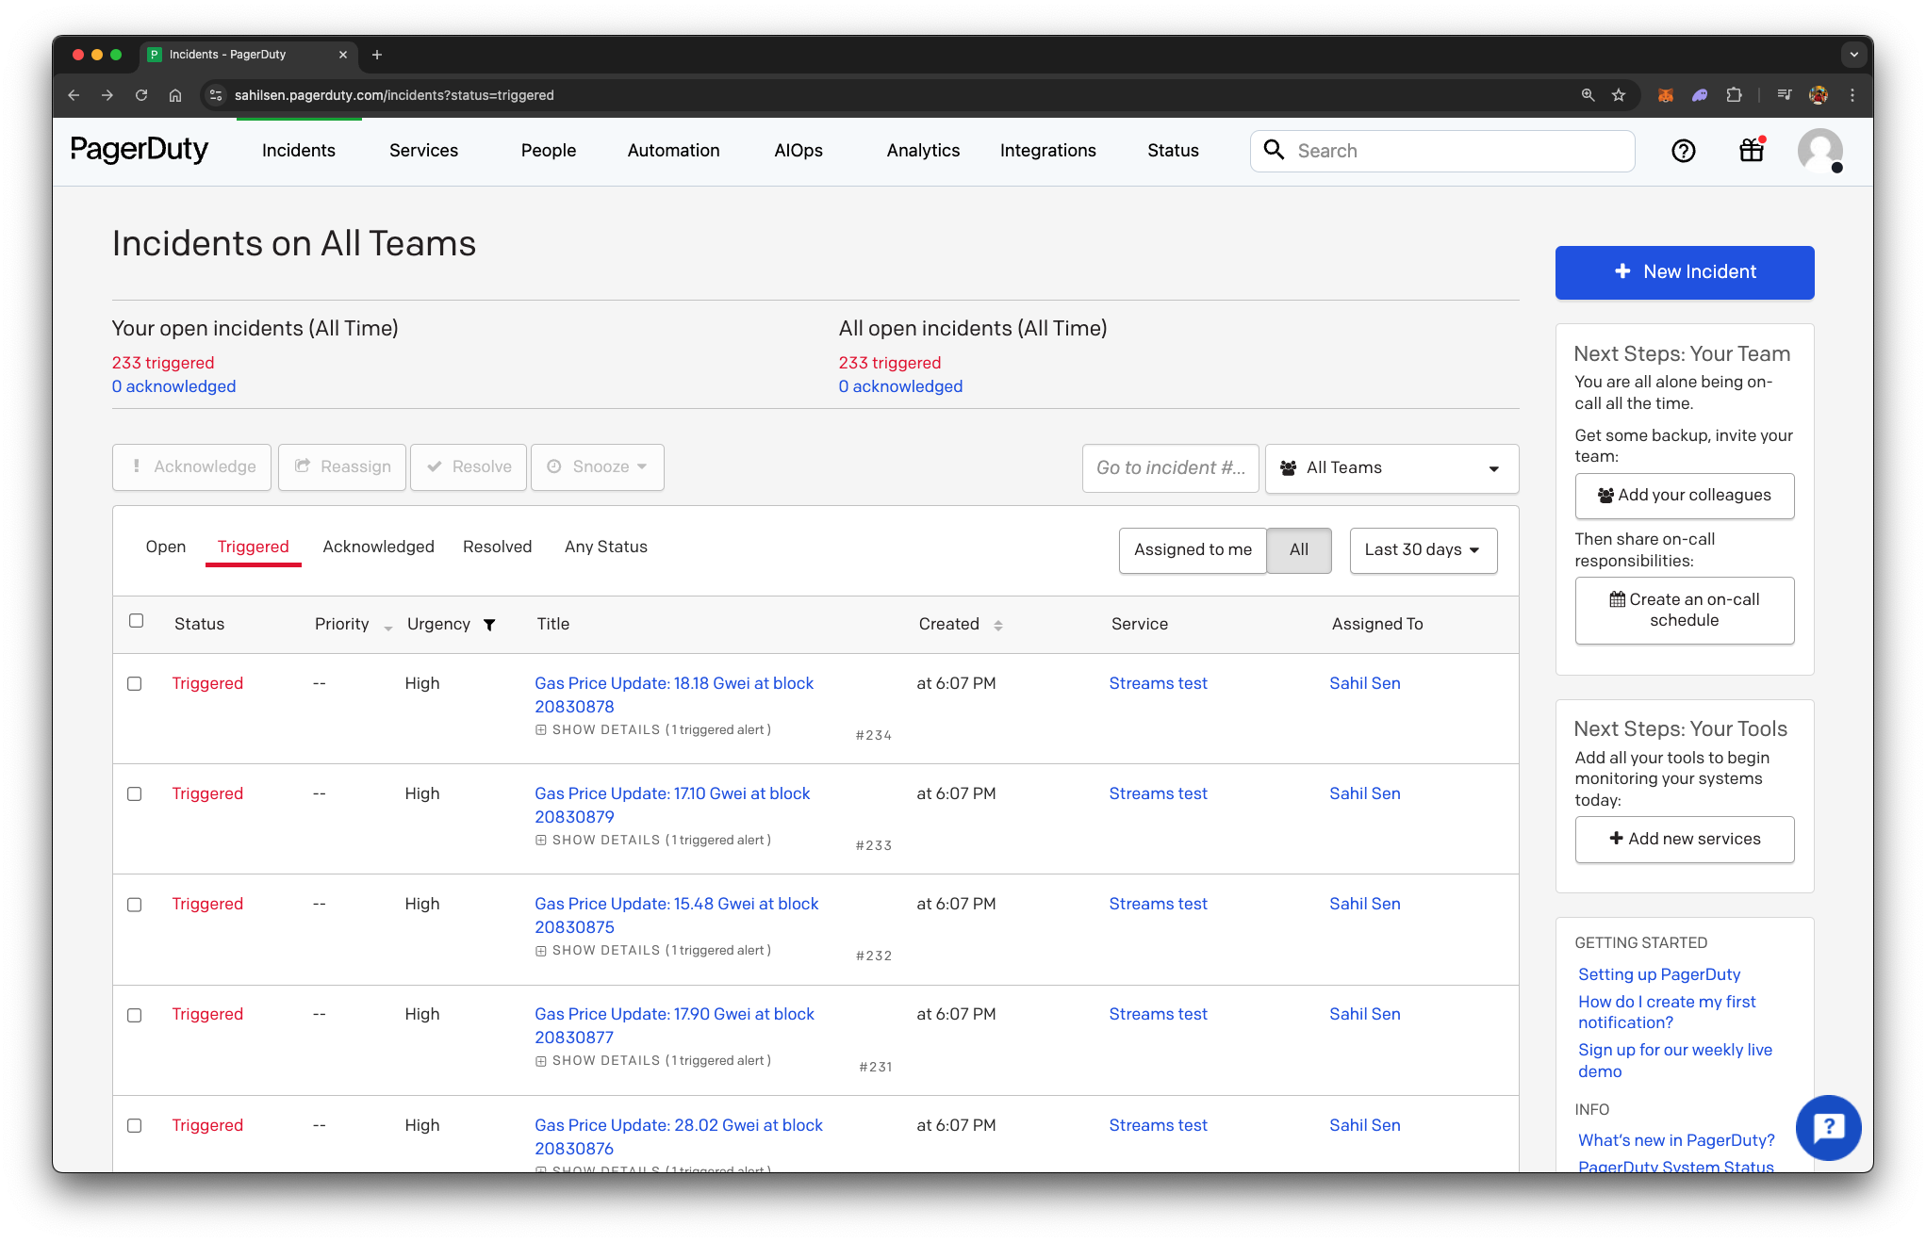Open the gift what's new icon
This screenshot has width=1926, height=1242.
click(x=1752, y=150)
